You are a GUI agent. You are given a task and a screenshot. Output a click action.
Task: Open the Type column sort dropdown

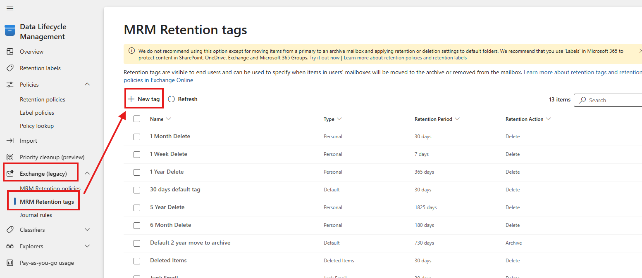(x=339, y=119)
